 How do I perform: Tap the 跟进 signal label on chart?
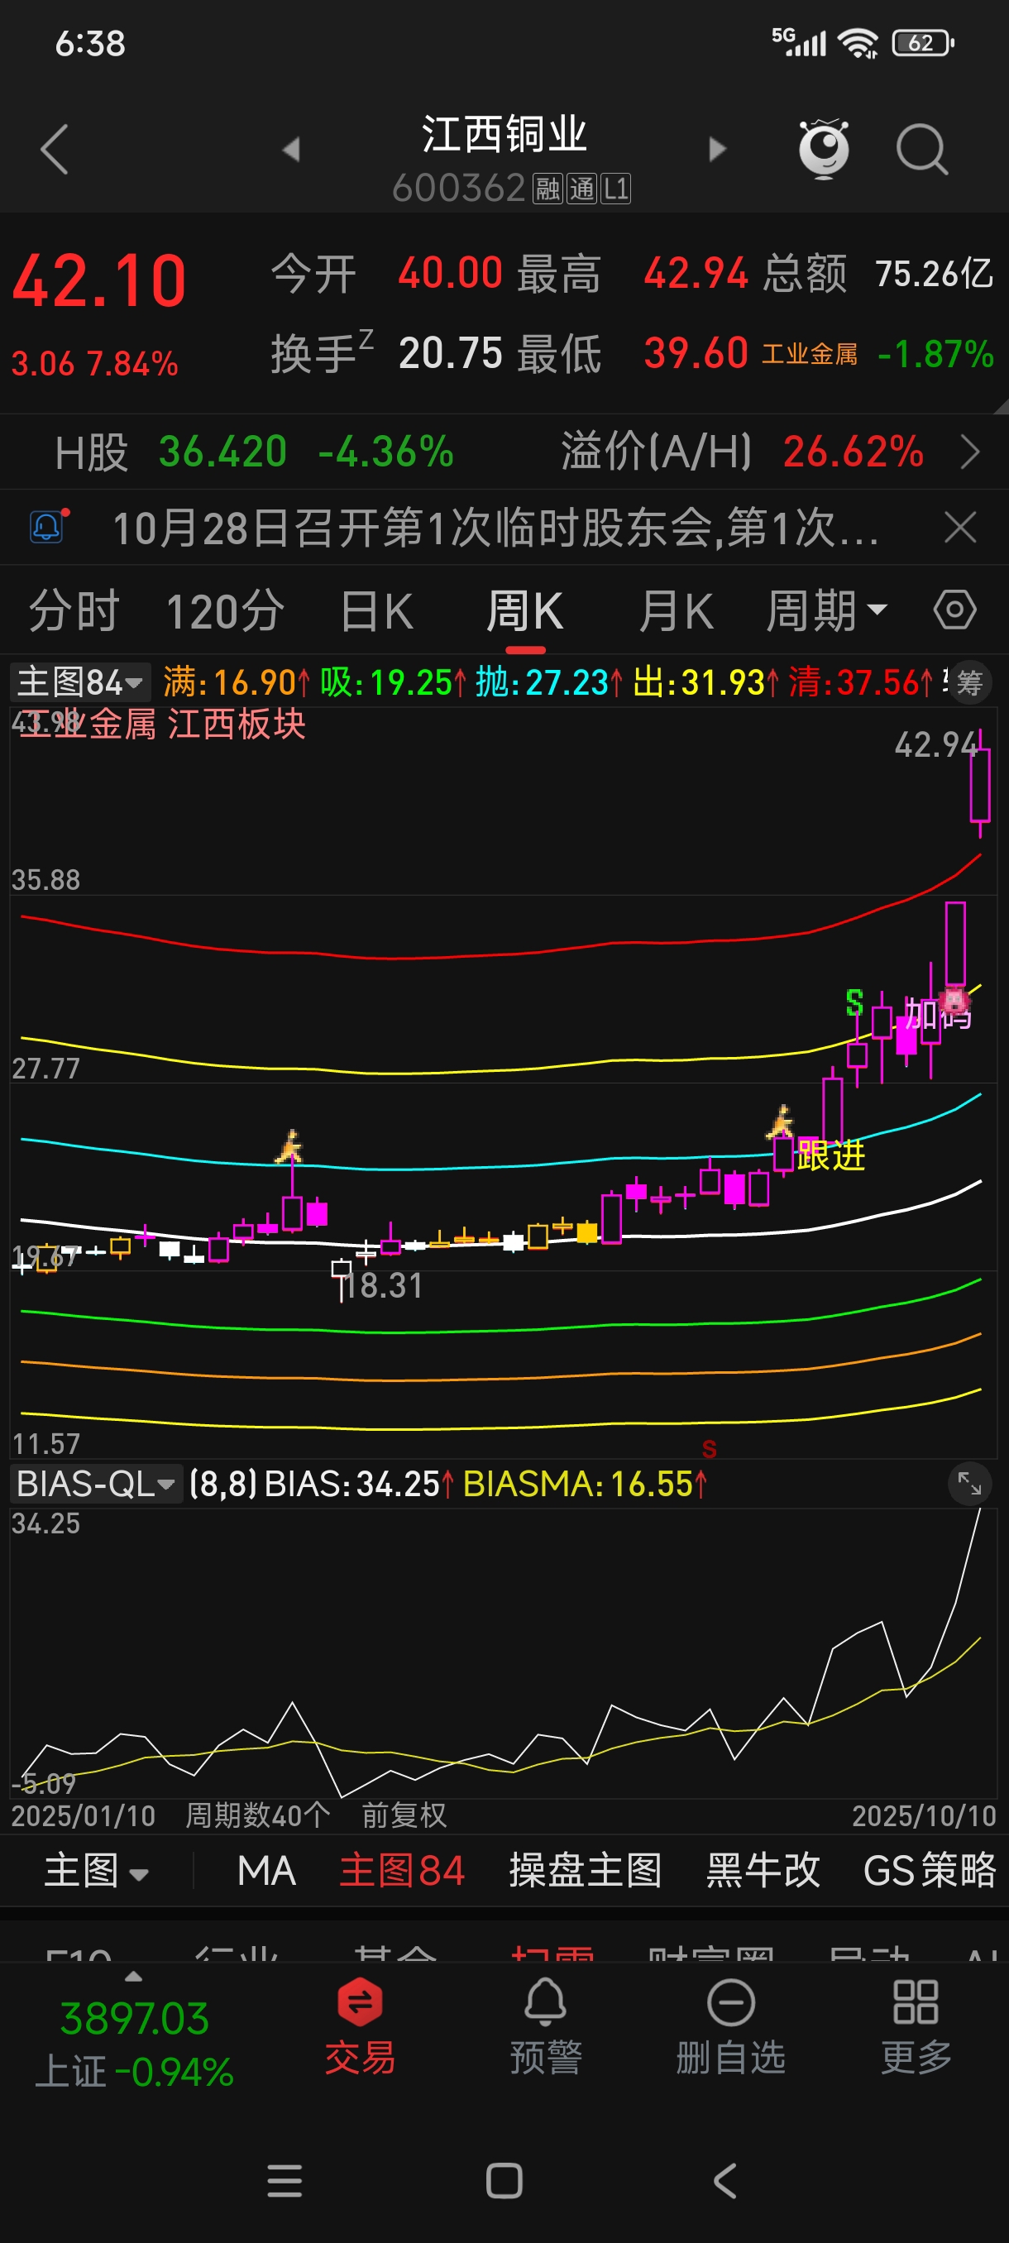[830, 1155]
